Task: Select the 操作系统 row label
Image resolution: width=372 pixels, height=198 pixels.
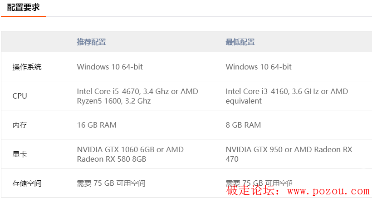Action: [27, 67]
